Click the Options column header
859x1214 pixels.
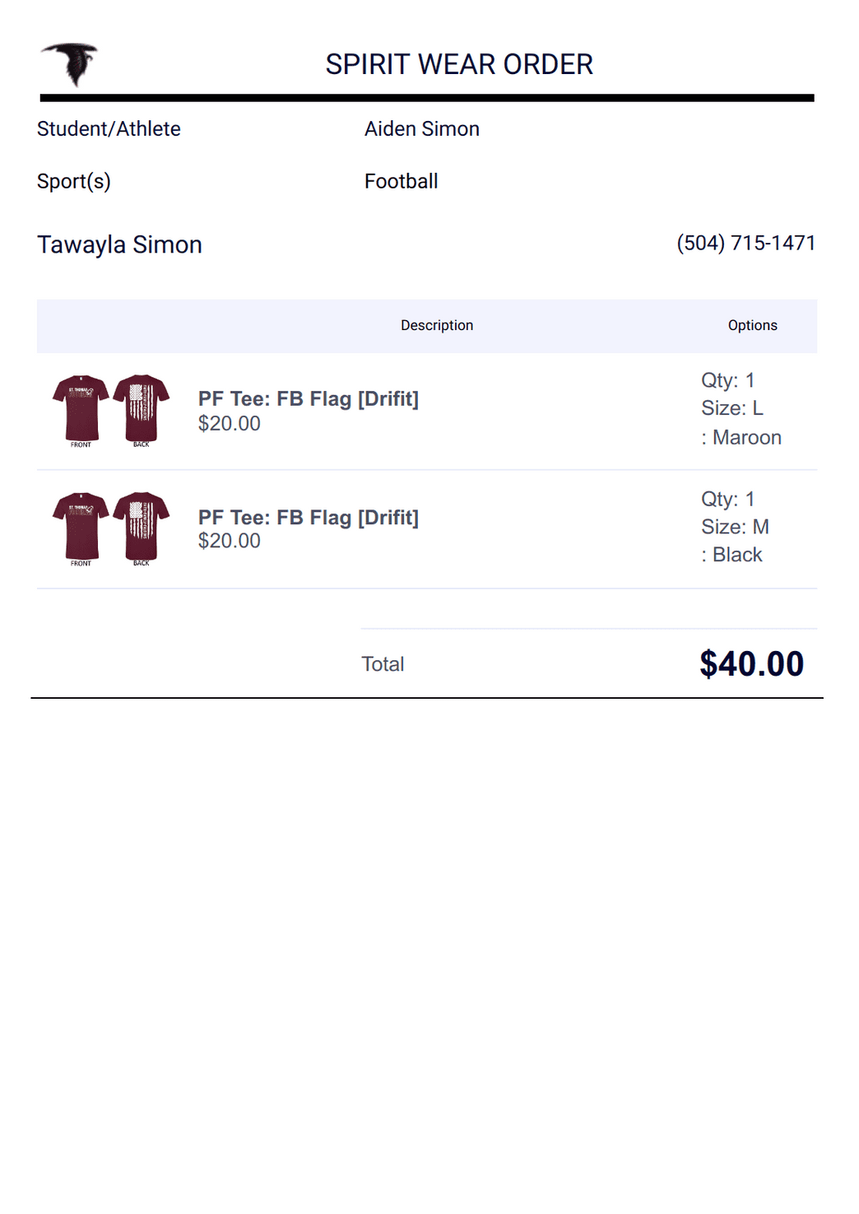click(753, 325)
